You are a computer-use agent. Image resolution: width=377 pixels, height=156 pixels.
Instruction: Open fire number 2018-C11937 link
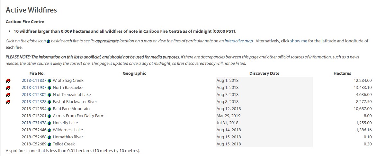(34, 87)
